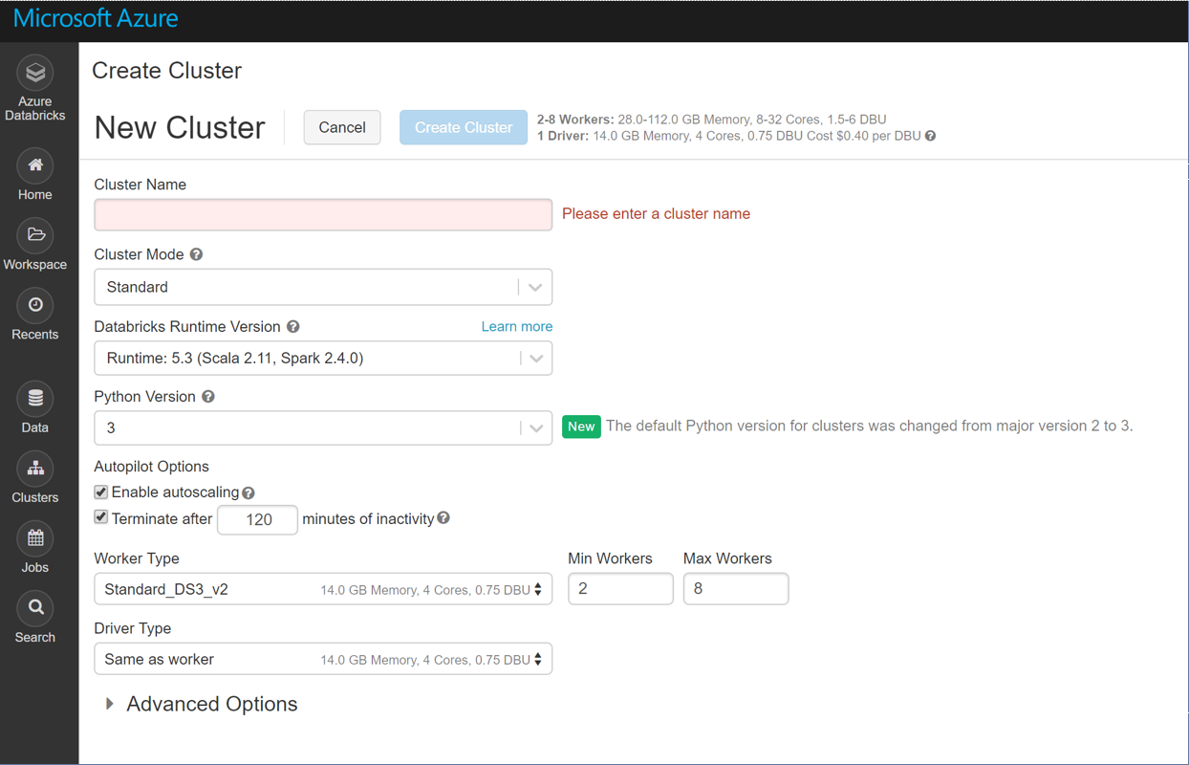Screen dimensions: 1189x765
Task: Click help icon beside Python Version
Action: click(208, 396)
